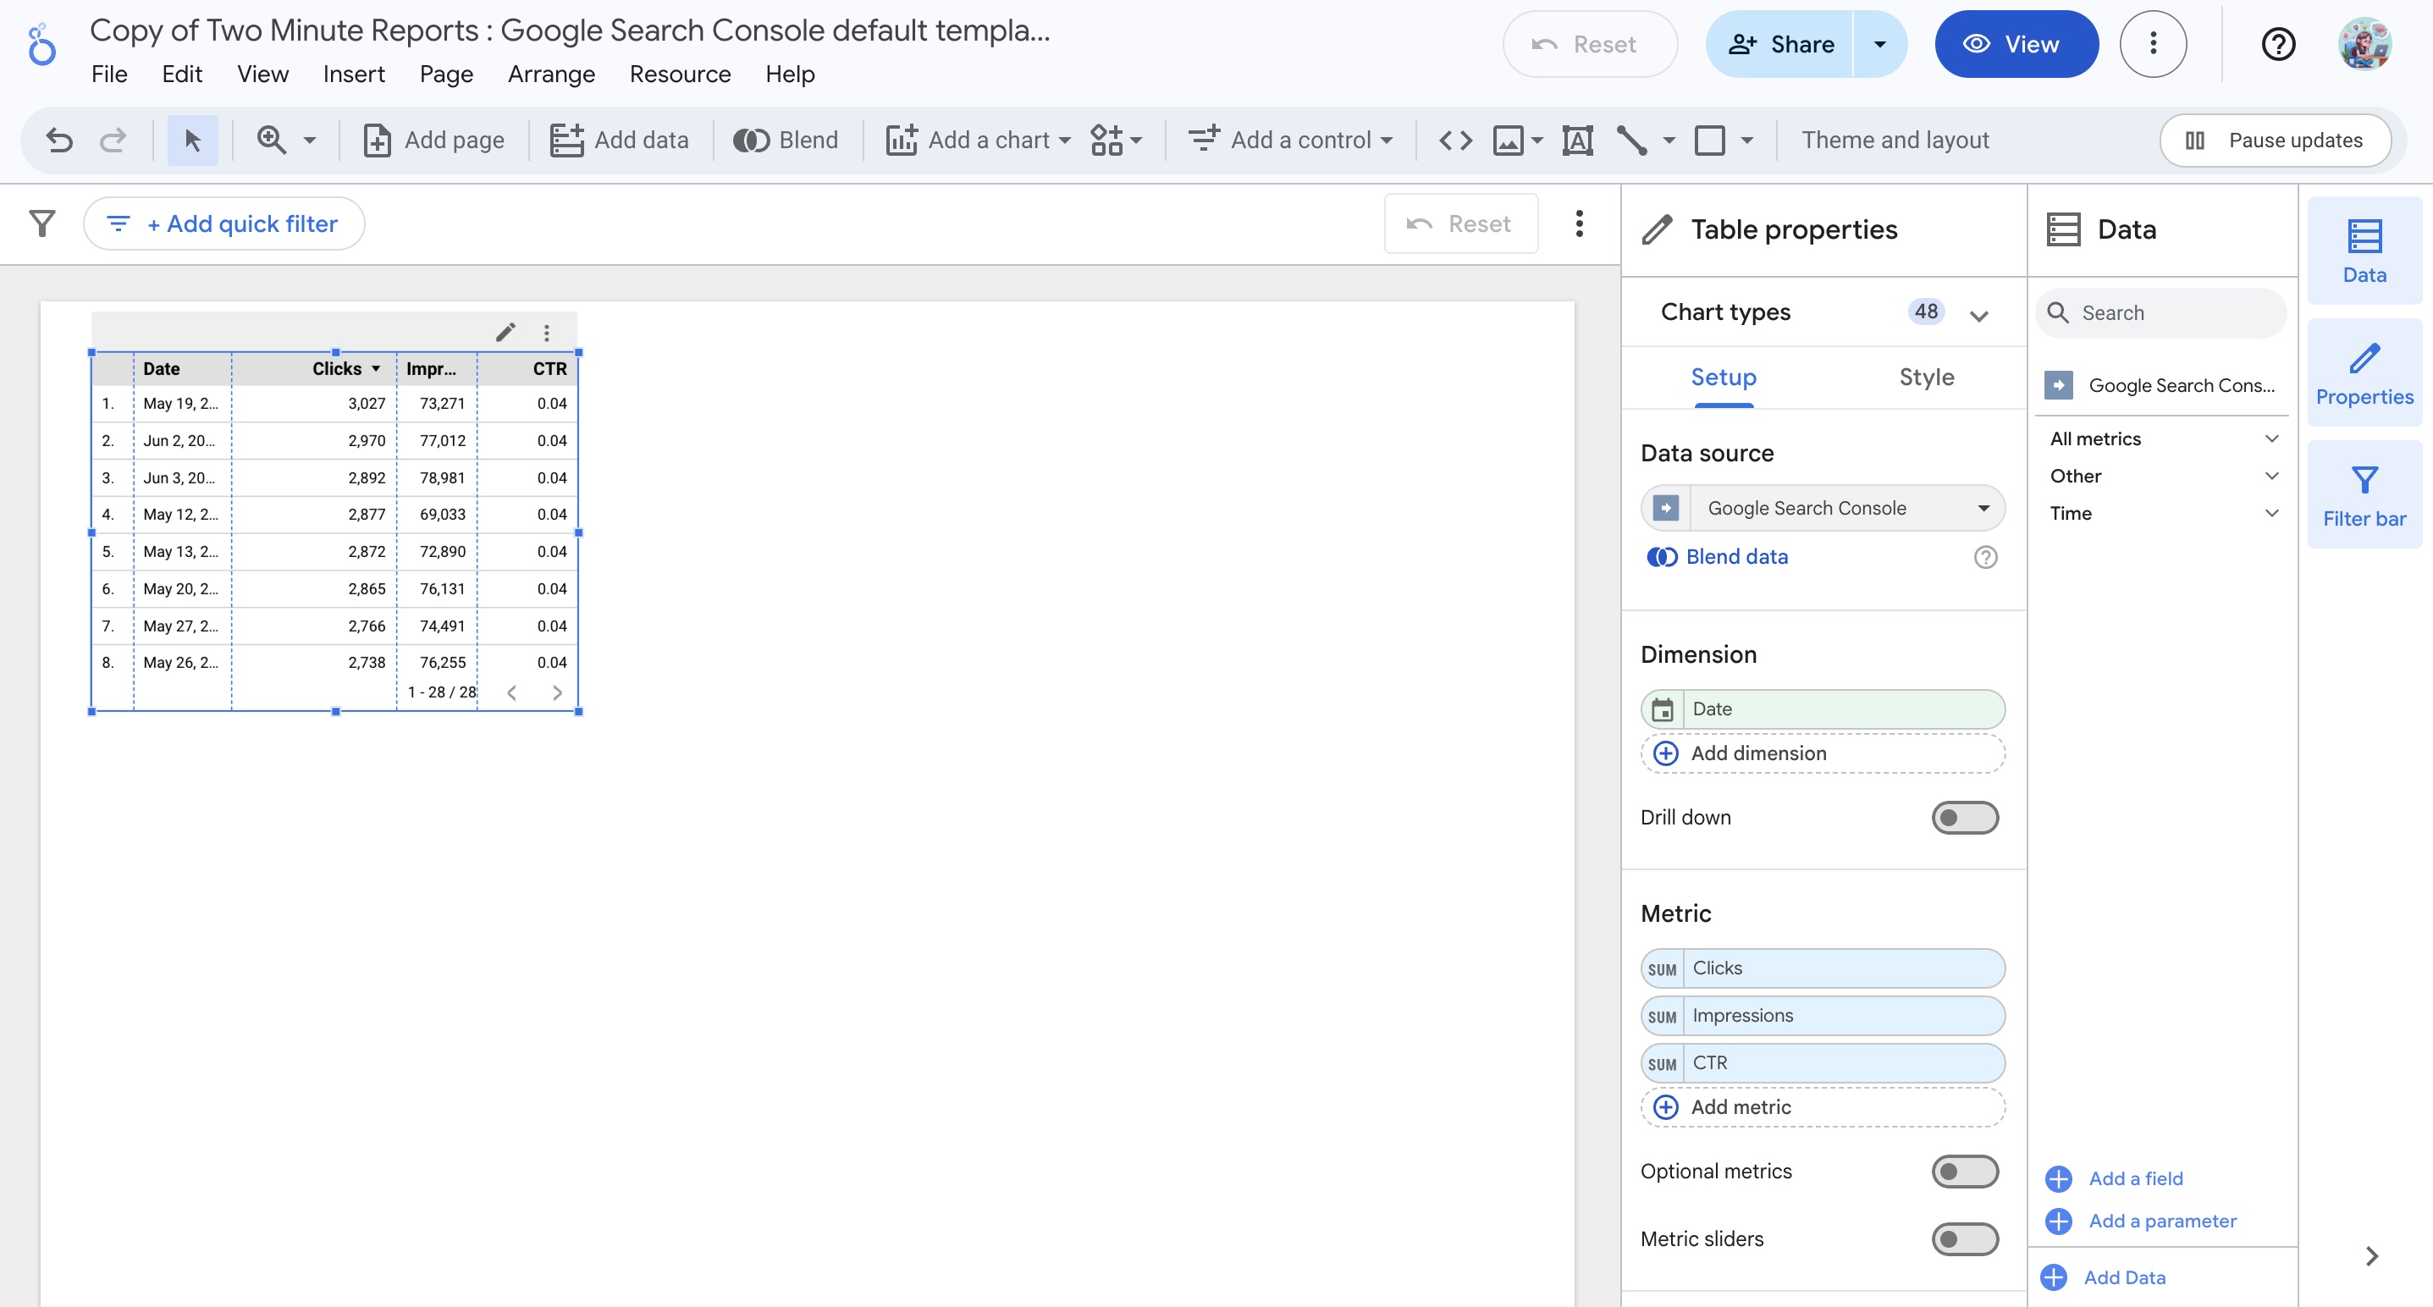
Task: Click the URL embed code icon
Action: 1455,141
